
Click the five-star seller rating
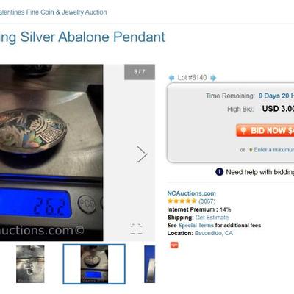182,201
